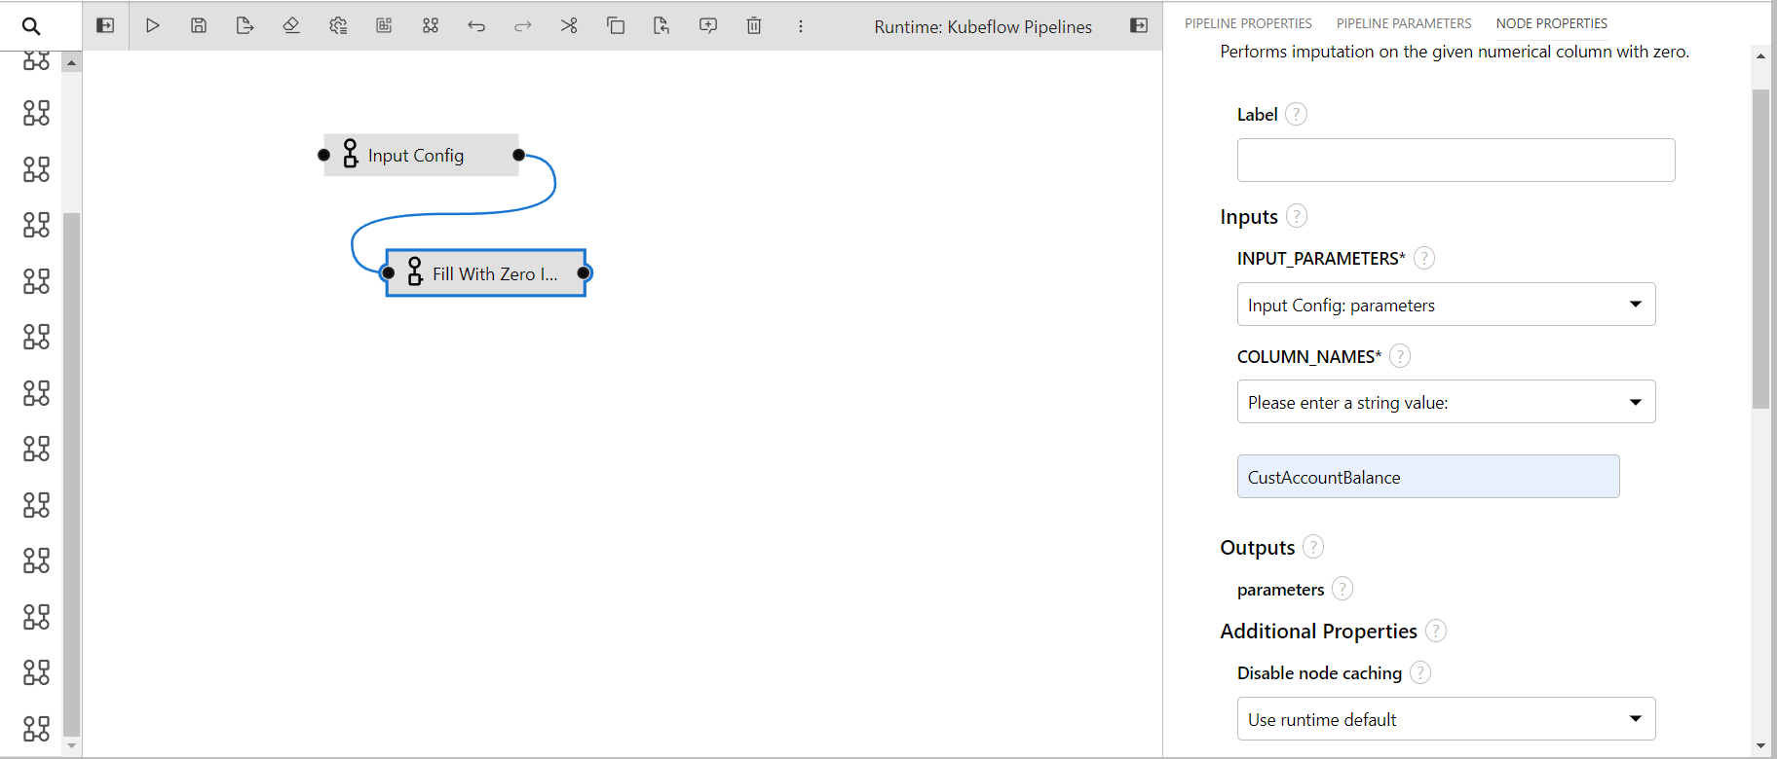Open the palette search magnifier

click(31, 26)
